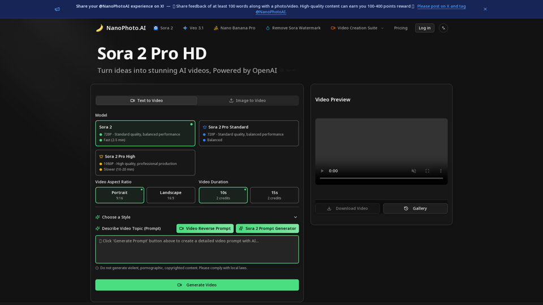Click the video preview progress bar
Viewport: 543px width, 305px height.
pyautogui.click(x=381, y=178)
